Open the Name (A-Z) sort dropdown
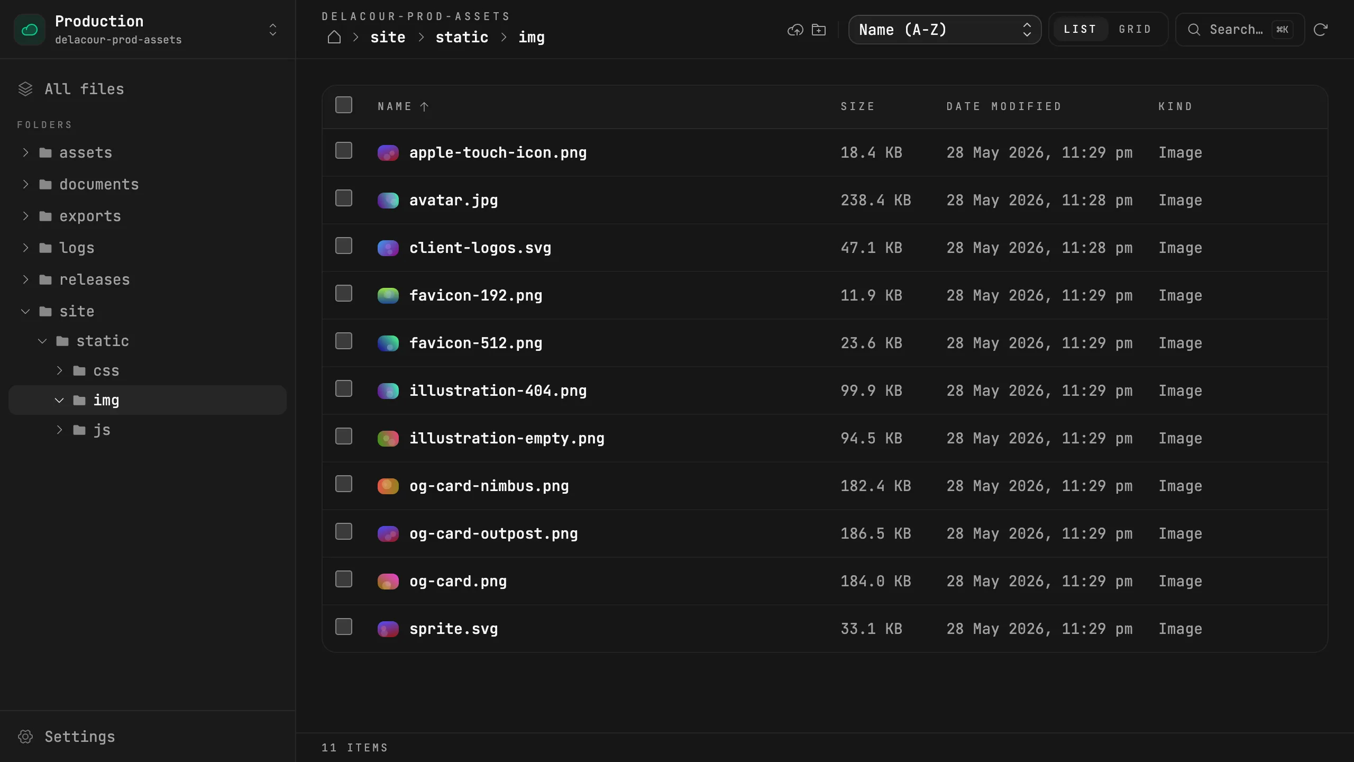 coord(945,30)
